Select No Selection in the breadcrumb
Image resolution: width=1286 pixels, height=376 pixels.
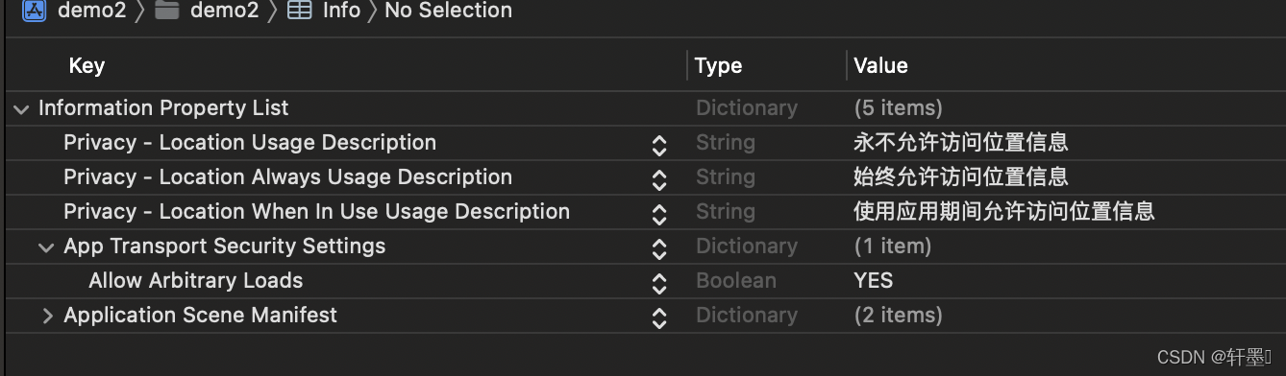click(448, 11)
